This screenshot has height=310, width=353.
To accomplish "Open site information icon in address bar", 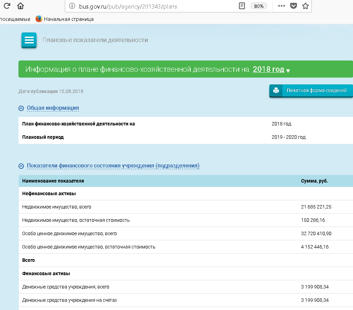I will tap(72, 6).
